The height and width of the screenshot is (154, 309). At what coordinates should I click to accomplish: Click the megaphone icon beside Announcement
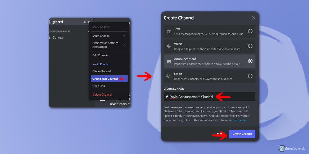169,61
